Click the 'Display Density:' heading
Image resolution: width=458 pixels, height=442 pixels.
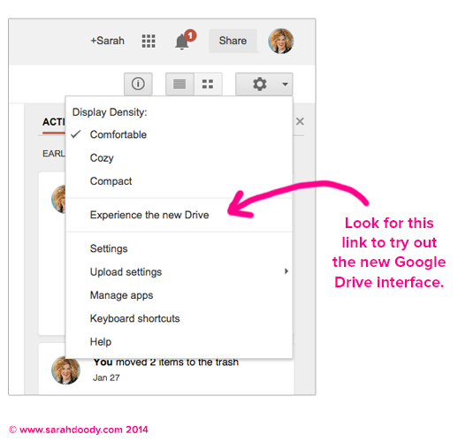(x=110, y=112)
